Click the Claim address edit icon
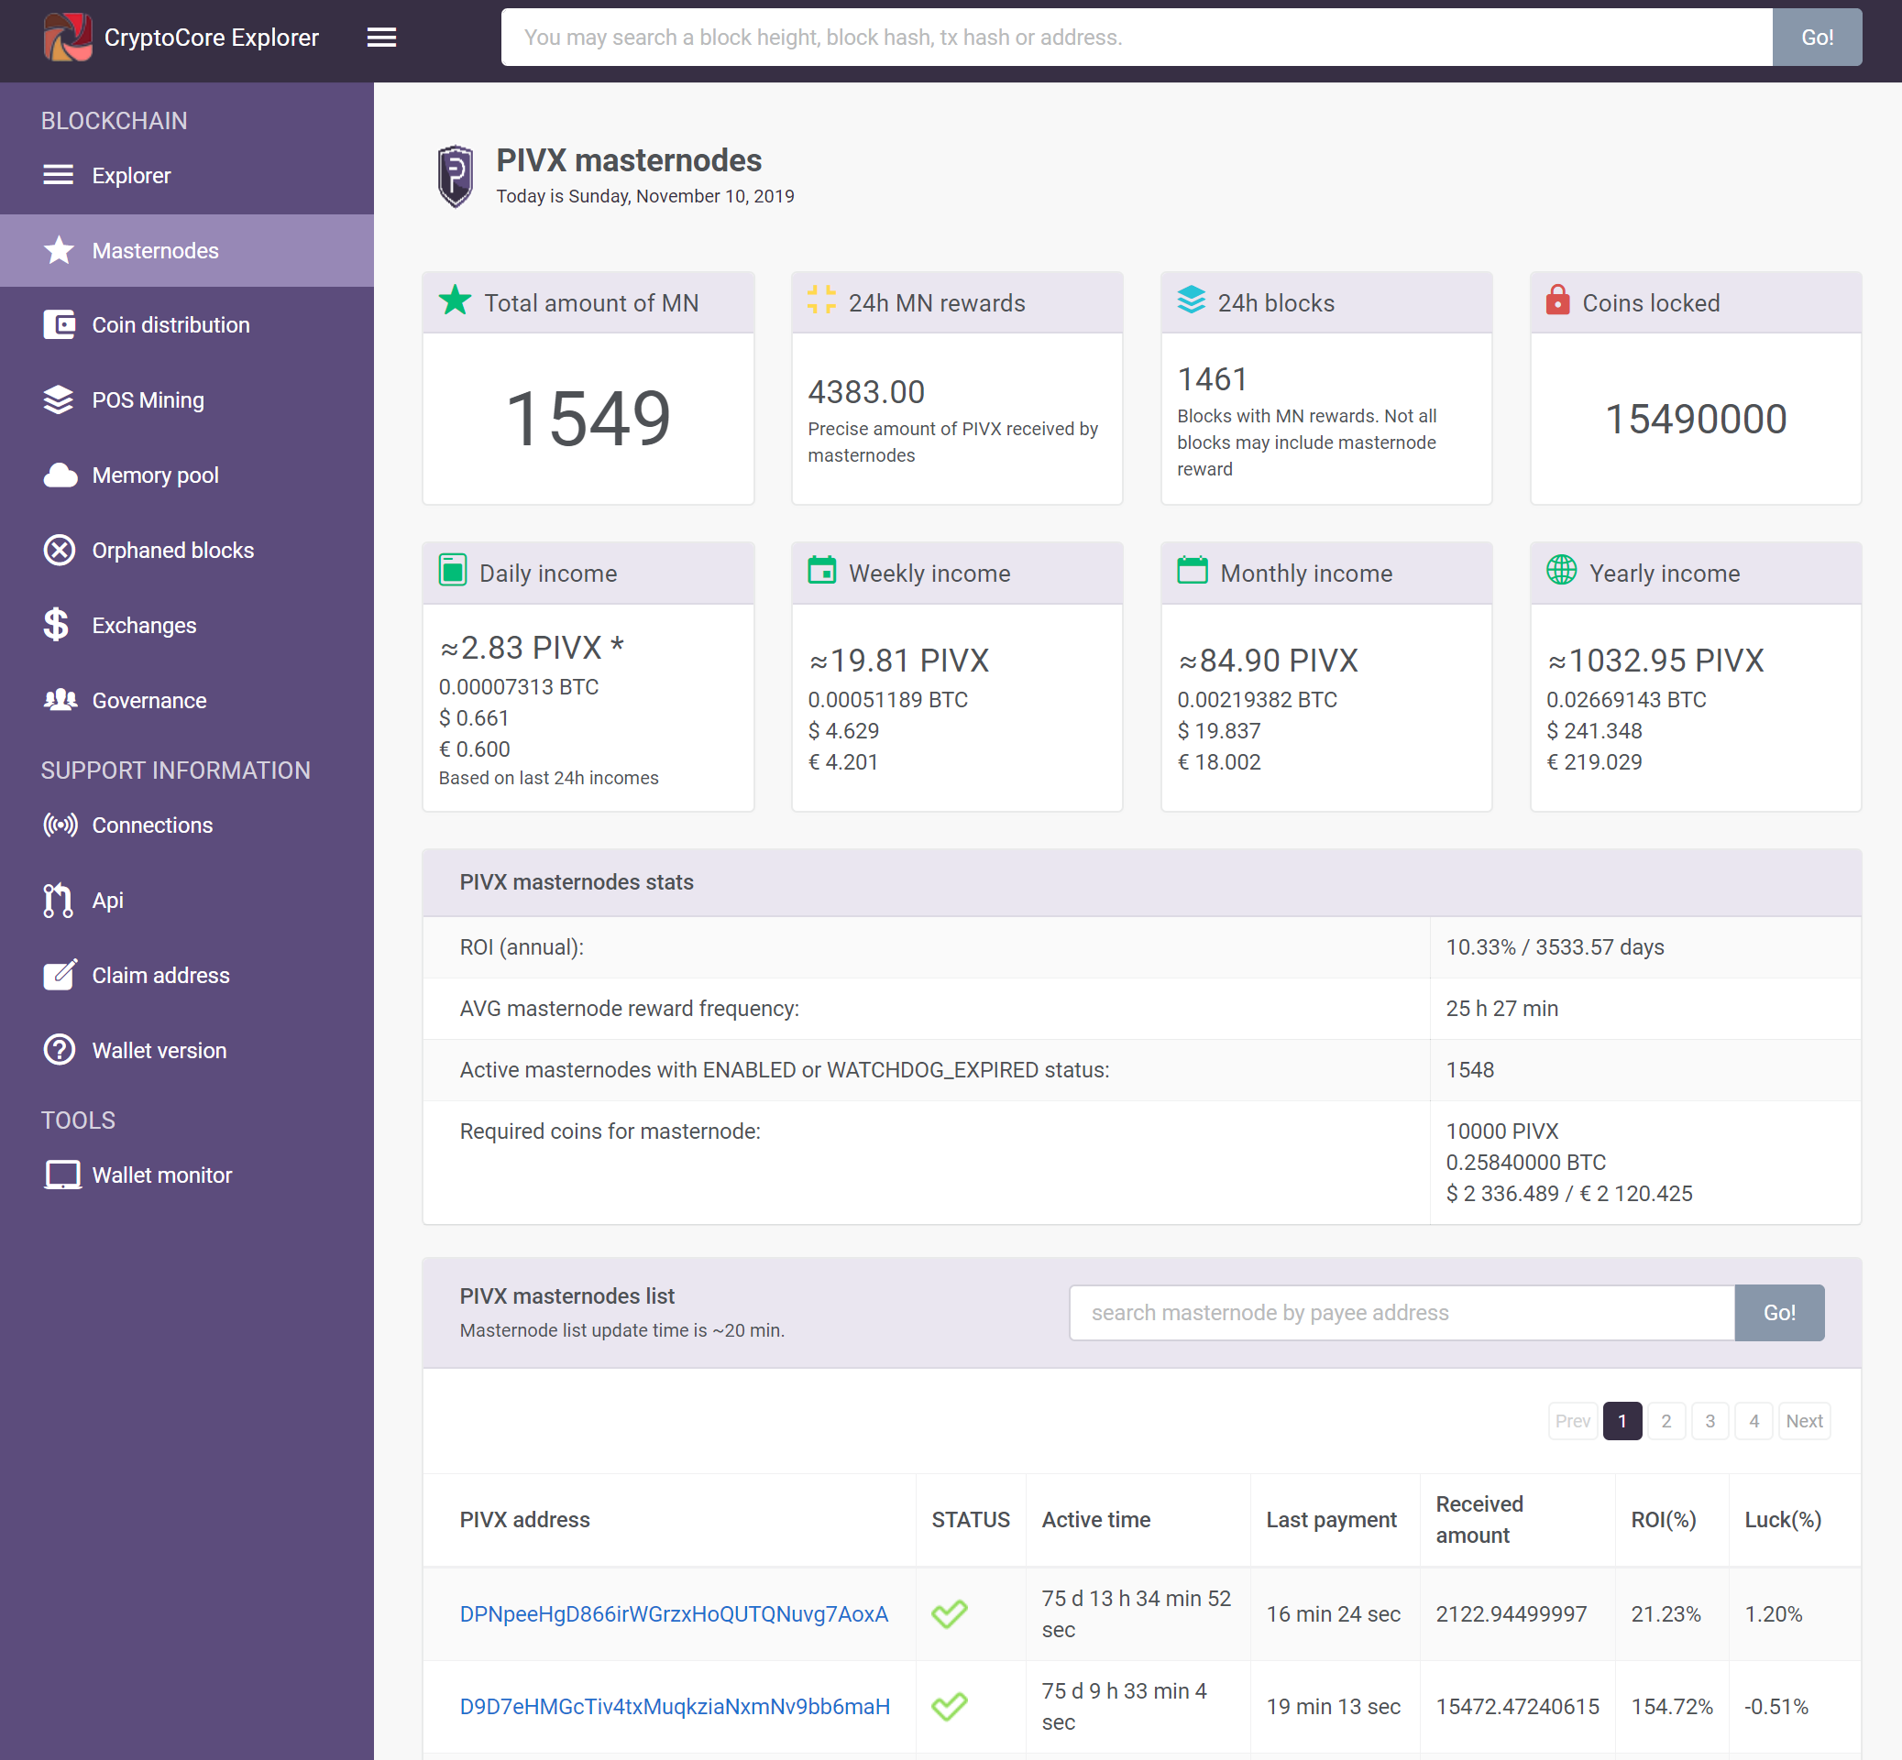This screenshot has width=1902, height=1760. [60, 974]
